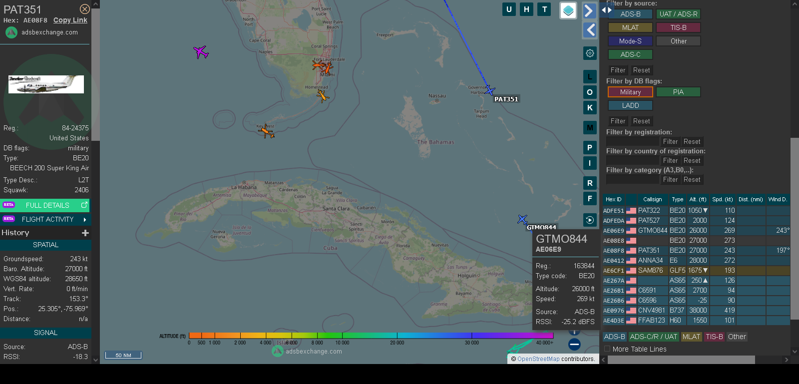This screenshot has width=799, height=384.
Task: Click the altitude color legend bar
Action: click(x=371, y=336)
